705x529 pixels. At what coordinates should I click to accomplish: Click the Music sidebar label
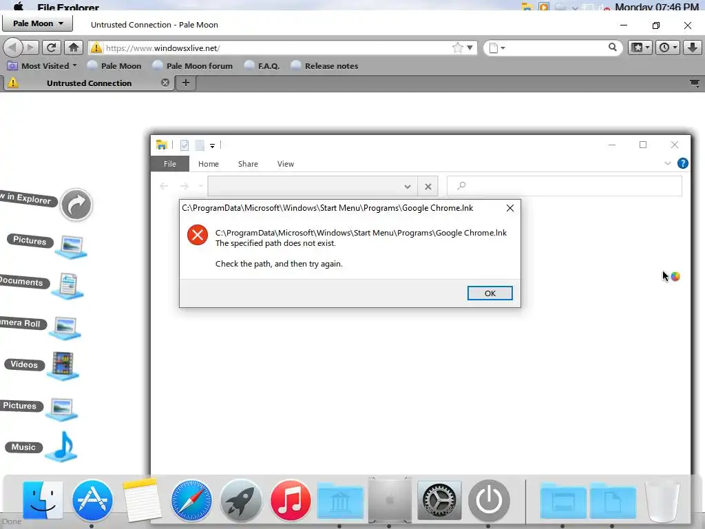point(23,447)
